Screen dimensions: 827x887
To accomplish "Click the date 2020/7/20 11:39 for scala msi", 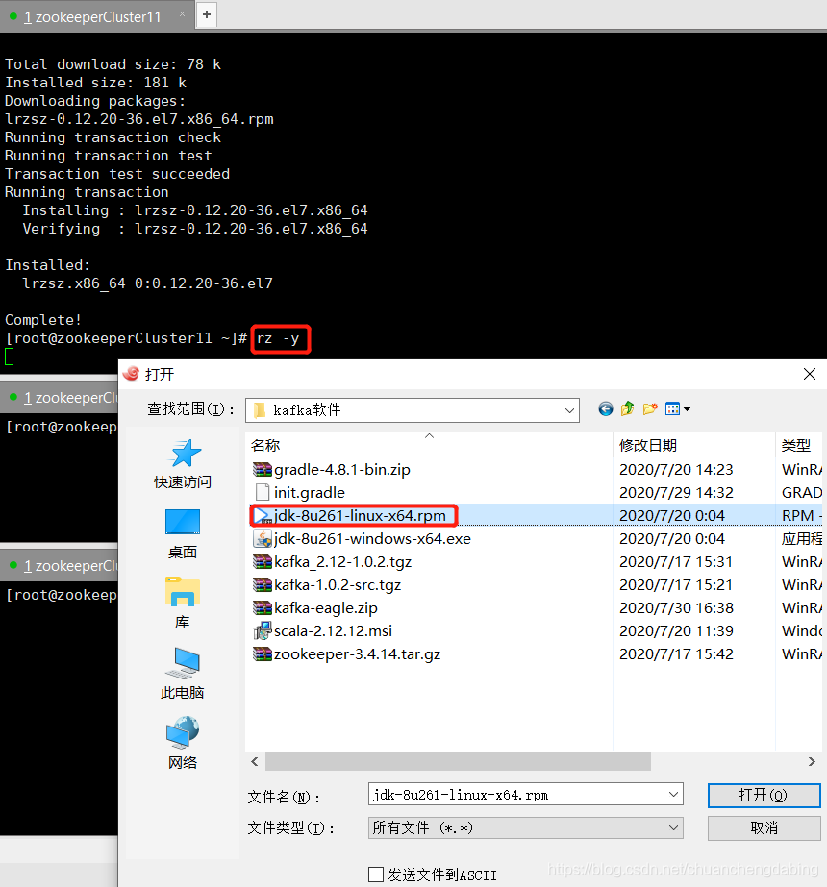I will coord(676,630).
